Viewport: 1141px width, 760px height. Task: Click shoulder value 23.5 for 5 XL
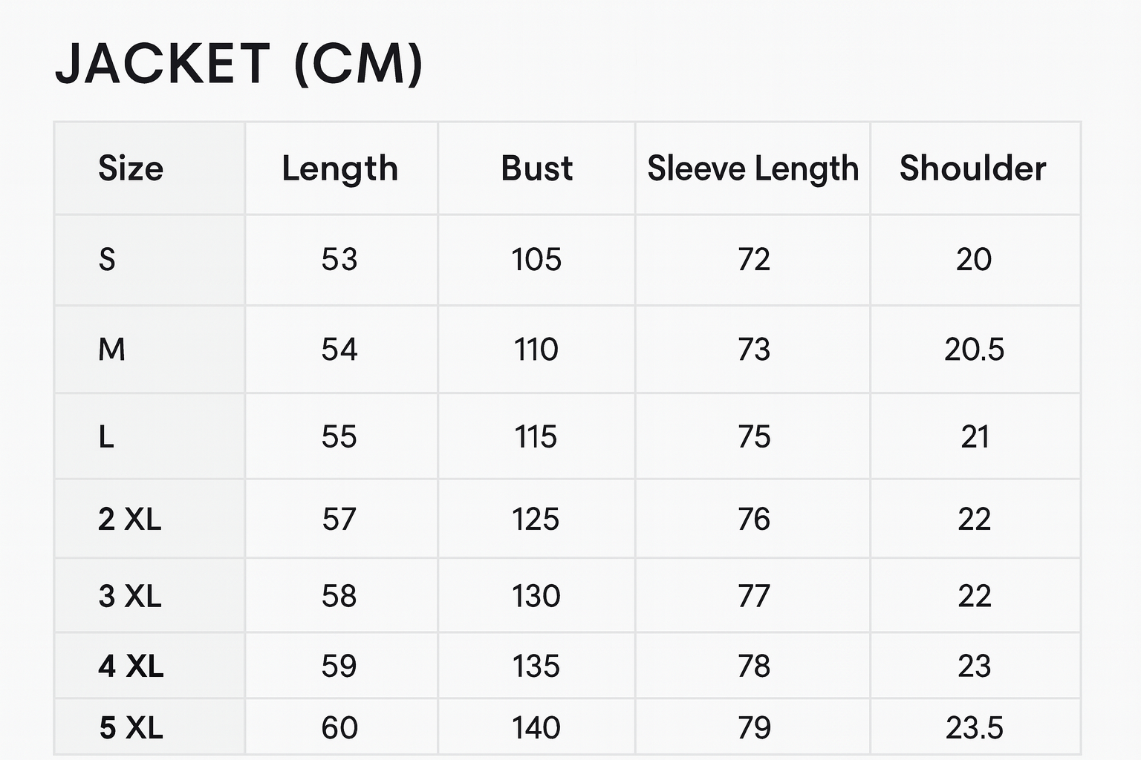974,727
